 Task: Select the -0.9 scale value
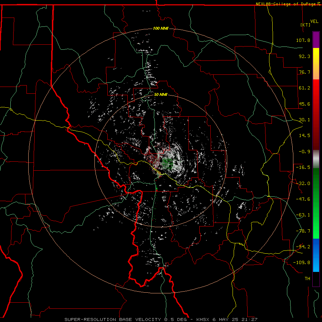coord(304,152)
